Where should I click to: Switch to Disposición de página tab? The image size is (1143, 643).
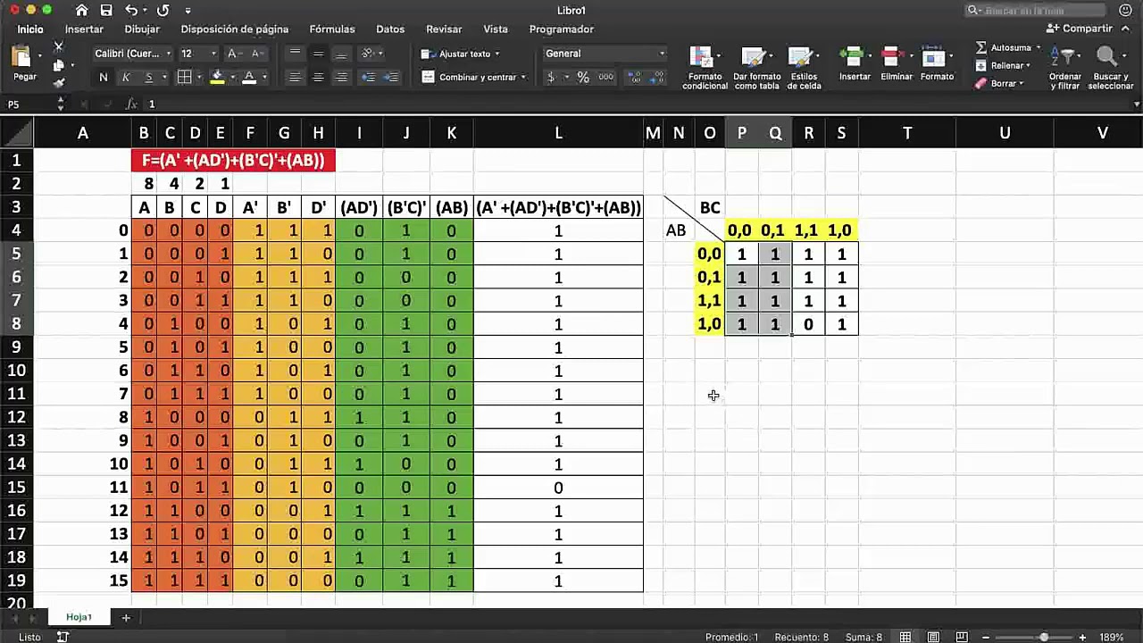(235, 29)
